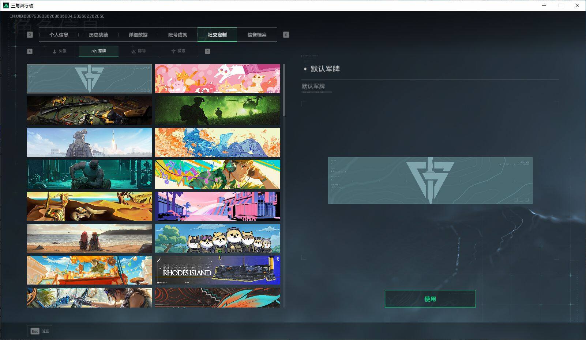Click the large default dog tag preview

pyautogui.click(x=430, y=181)
